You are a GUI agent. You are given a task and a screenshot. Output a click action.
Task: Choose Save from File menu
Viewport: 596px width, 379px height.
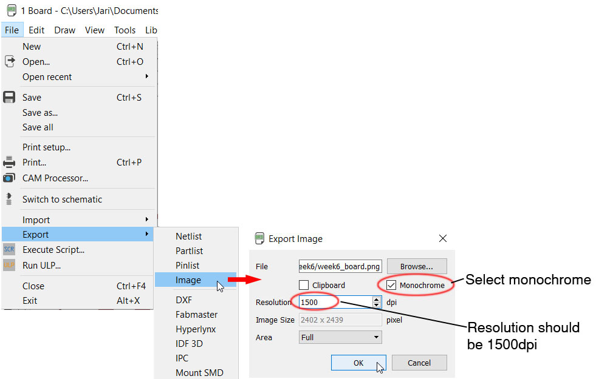tap(78, 98)
